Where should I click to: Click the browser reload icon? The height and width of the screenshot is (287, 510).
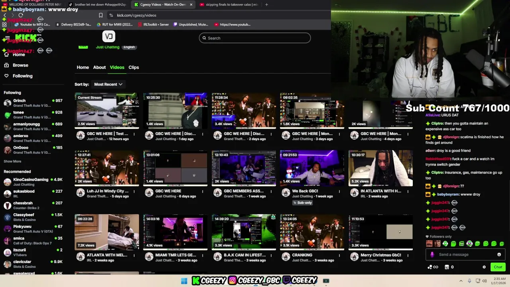coord(21,15)
